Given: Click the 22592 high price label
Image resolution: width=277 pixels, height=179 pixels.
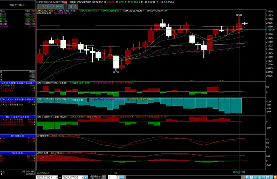Looking at the screenshot, I should pos(239,15).
